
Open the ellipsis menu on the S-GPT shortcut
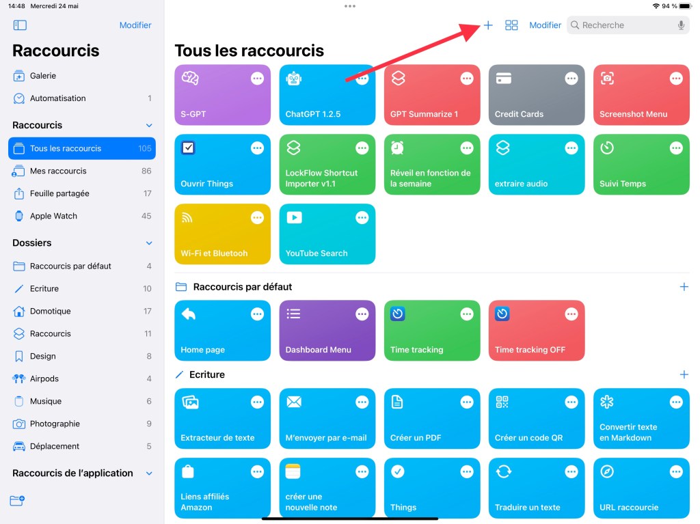(x=257, y=79)
